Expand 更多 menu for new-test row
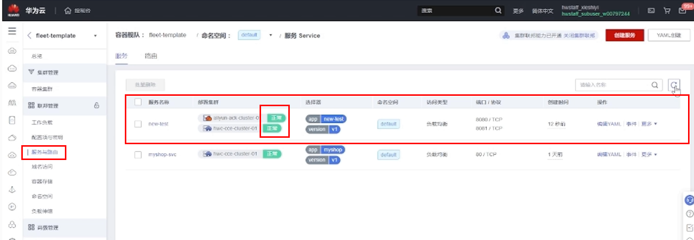The width and height of the screenshot is (694, 240). click(x=649, y=124)
